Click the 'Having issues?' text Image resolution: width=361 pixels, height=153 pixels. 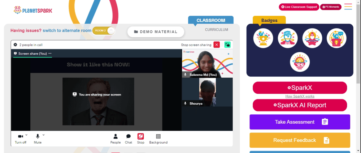coord(26,30)
